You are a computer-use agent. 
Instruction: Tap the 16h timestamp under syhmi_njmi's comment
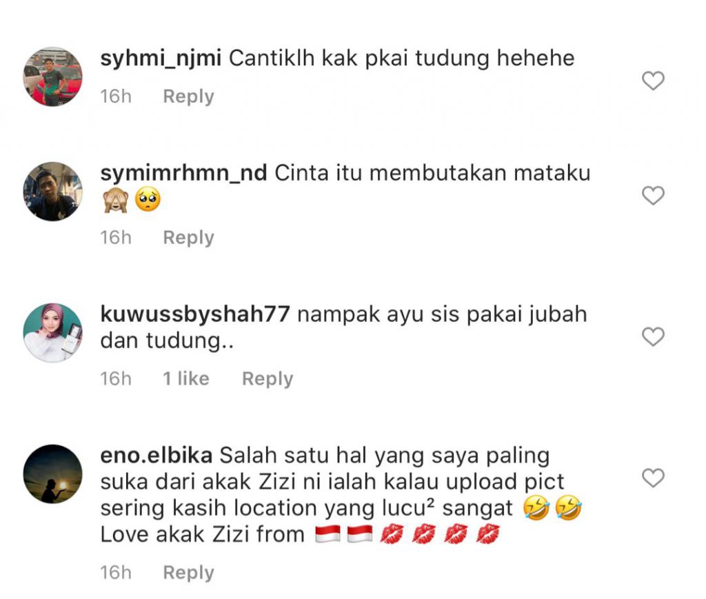[x=116, y=97]
